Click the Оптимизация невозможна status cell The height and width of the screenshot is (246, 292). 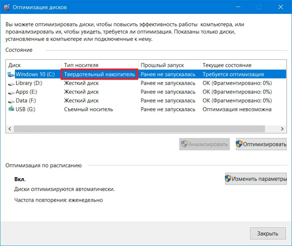[237, 109]
